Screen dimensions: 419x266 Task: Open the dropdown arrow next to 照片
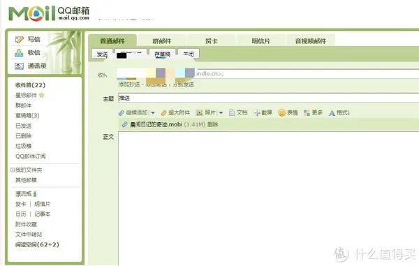[x=221, y=113]
